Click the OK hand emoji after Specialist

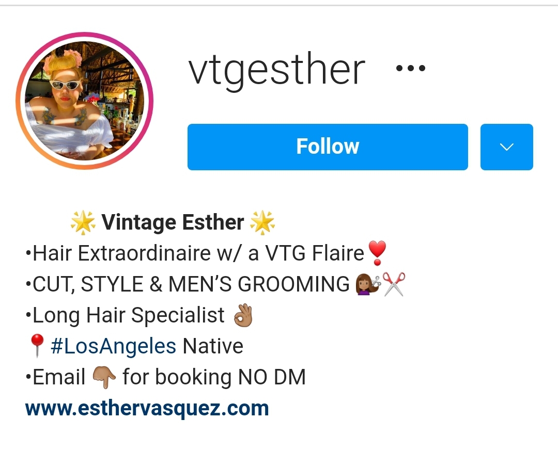tap(243, 315)
